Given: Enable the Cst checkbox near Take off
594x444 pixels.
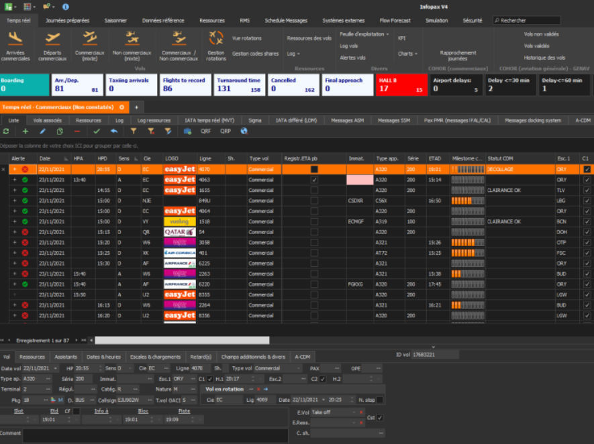Looking at the screenshot, I should click(379, 417).
